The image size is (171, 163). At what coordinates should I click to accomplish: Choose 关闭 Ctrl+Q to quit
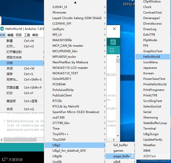point(22,109)
